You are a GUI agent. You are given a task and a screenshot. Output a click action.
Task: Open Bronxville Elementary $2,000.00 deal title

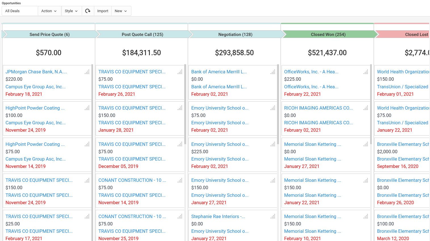pos(403,144)
